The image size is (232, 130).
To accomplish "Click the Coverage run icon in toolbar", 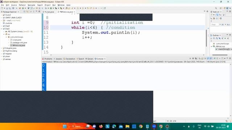I will [56, 8].
